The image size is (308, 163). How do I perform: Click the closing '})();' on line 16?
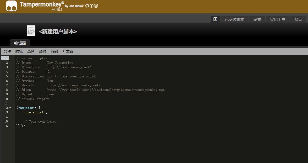pyautogui.click(x=21, y=126)
